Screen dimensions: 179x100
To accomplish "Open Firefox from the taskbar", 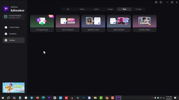I will click(x=37, y=98).
